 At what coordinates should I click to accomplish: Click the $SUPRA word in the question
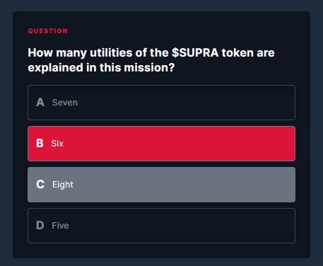pos(195,52)
